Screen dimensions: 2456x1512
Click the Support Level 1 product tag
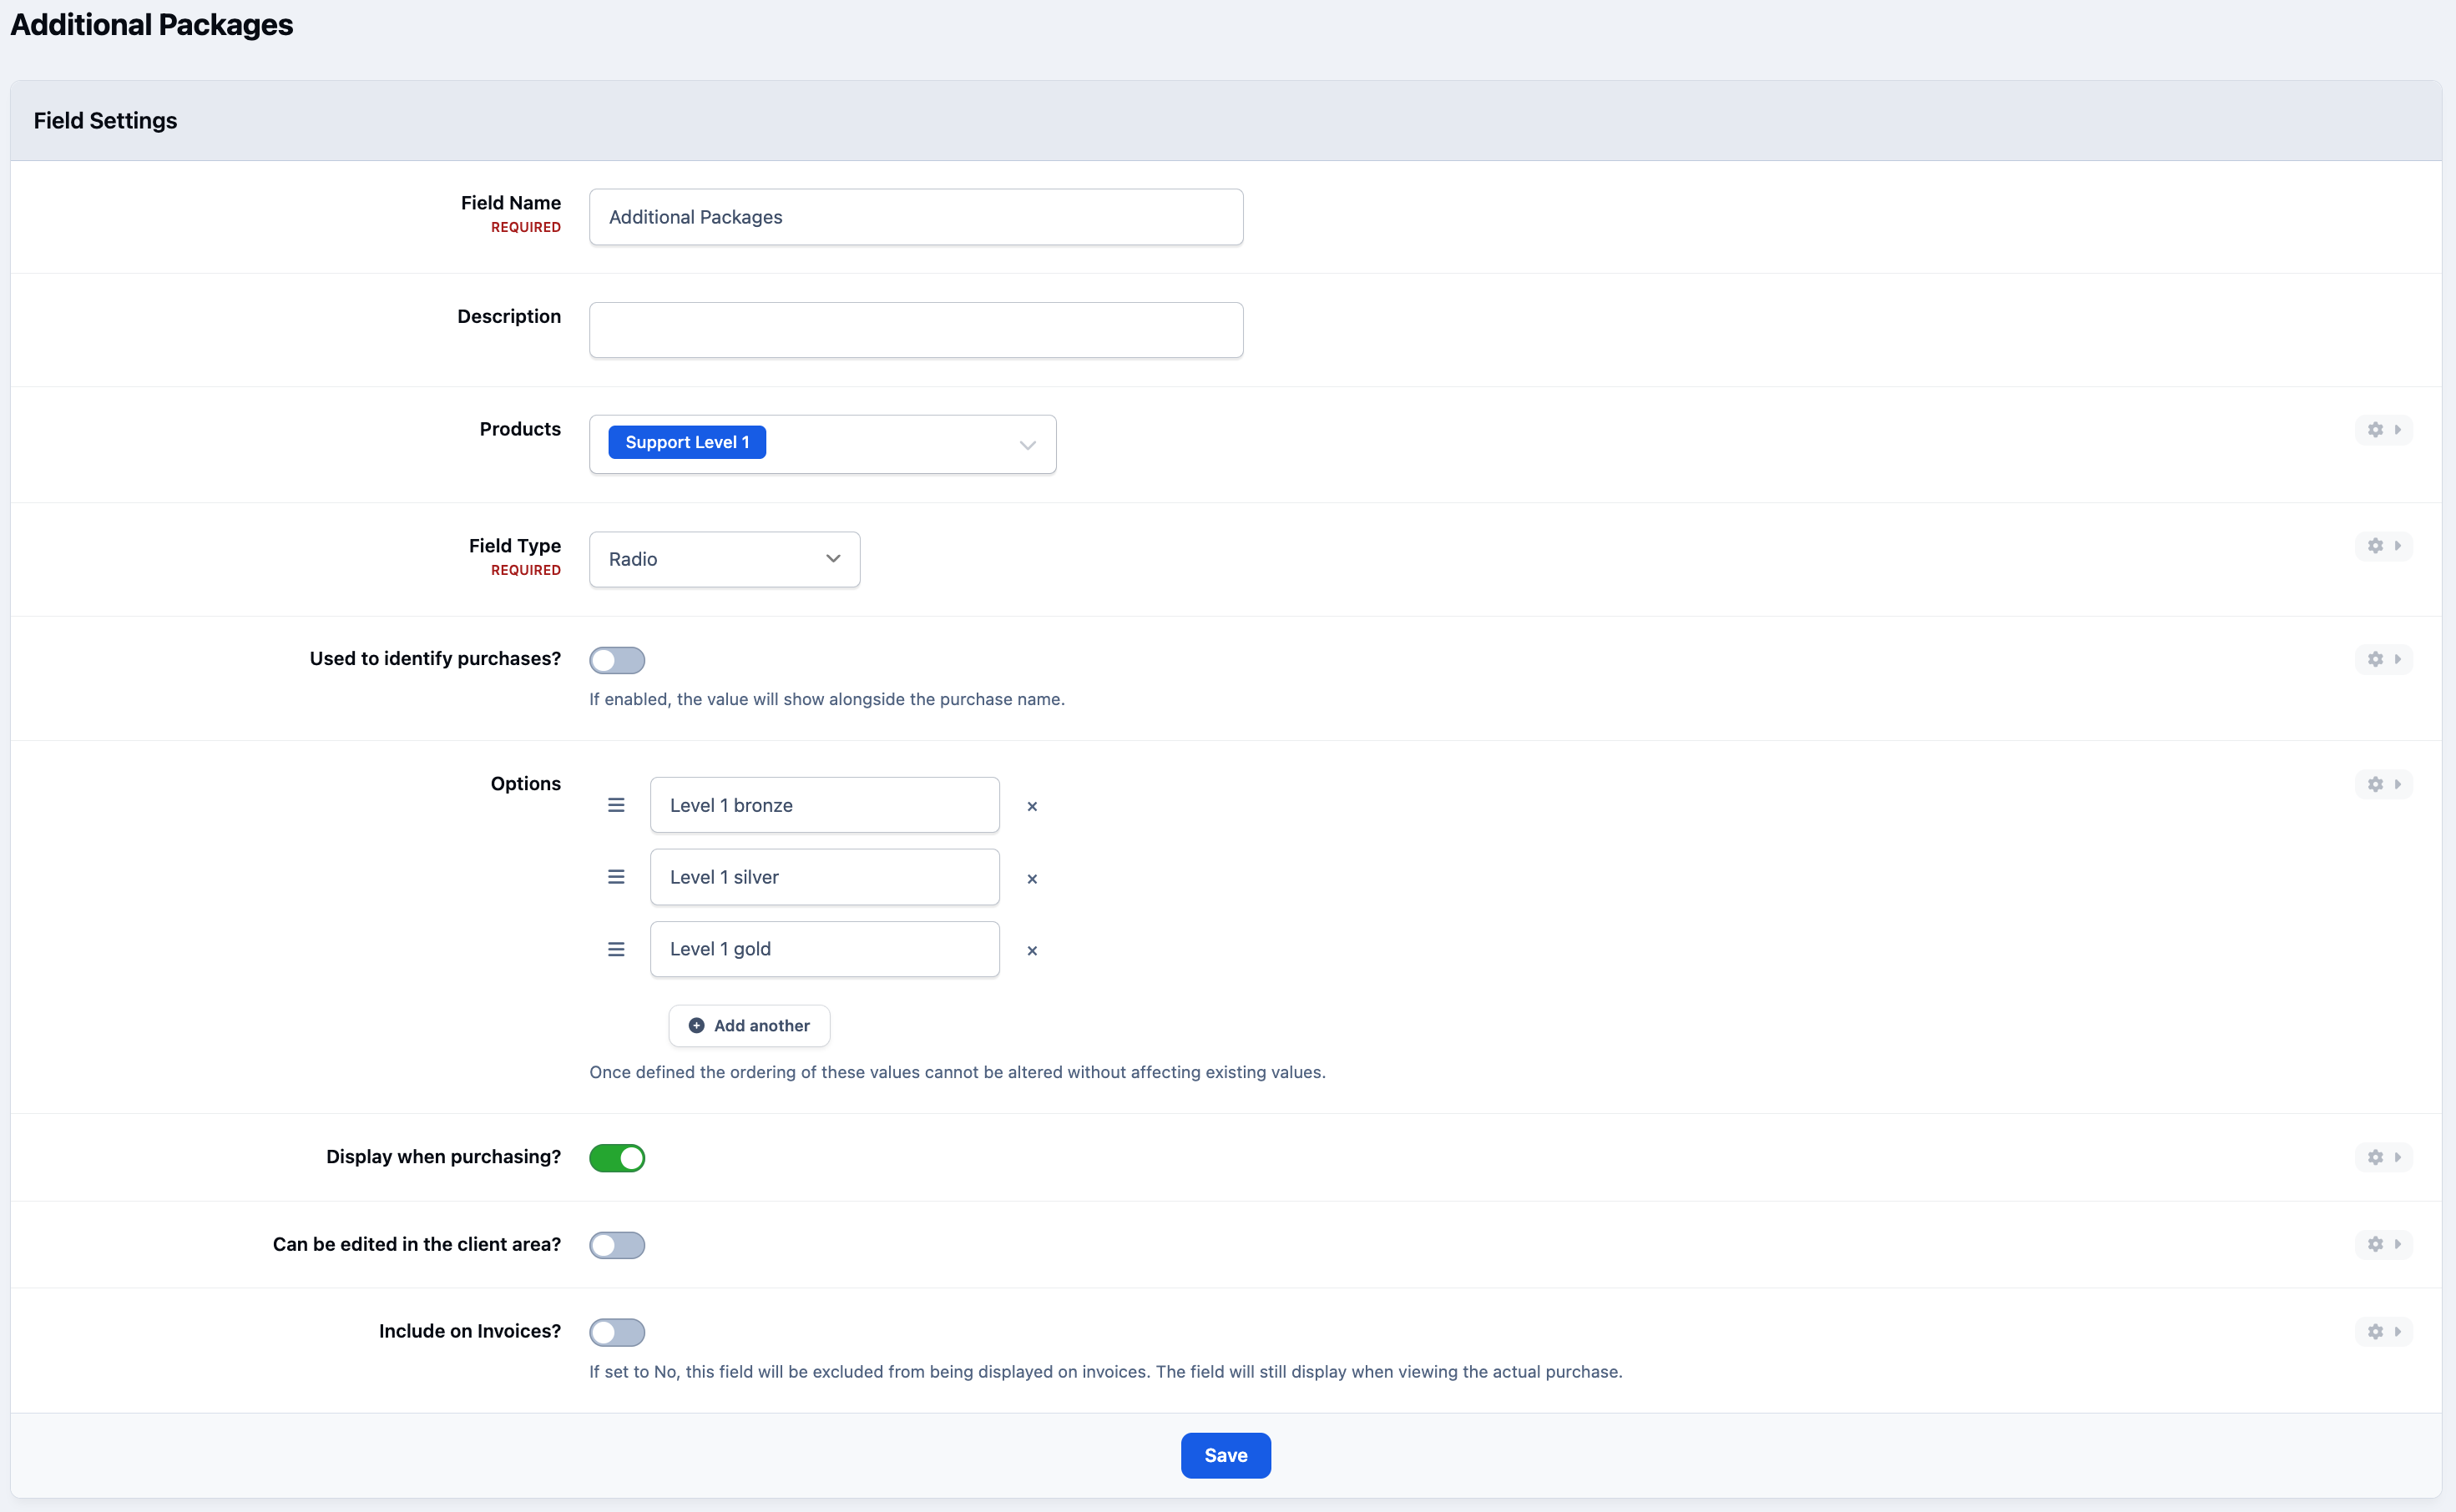pyautogui.click(x=687, y=442)
